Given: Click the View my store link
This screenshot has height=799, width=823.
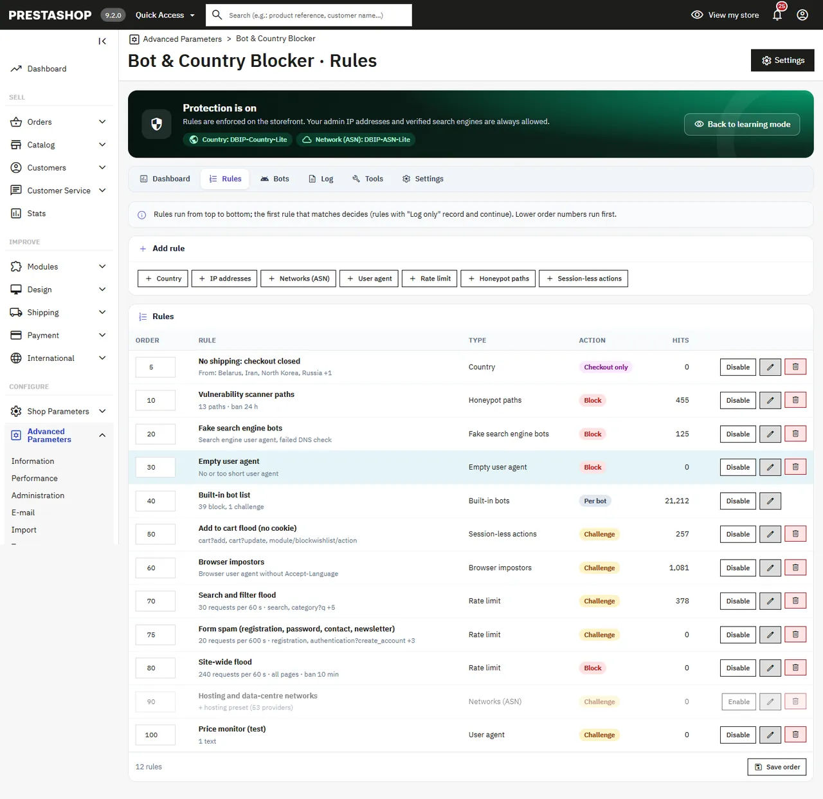Looking at the screenshot, I should tap(725, 15).
